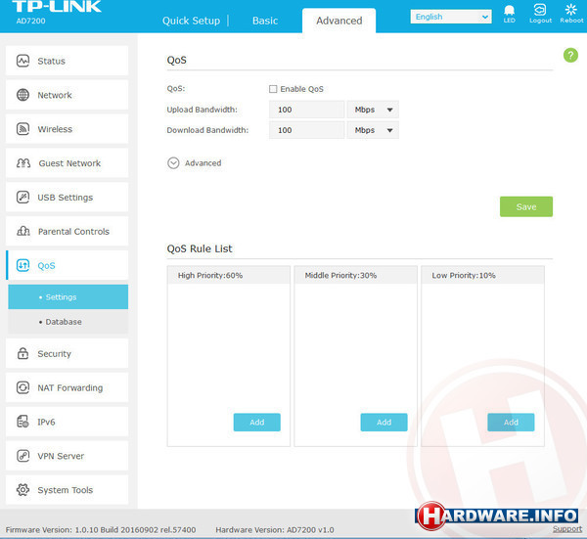Tick the Enable QoS checkbox

pyautogui.click(x=273, y=89)
